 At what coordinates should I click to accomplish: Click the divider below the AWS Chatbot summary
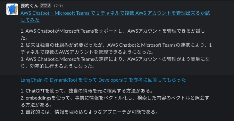(x=117, y=72)
